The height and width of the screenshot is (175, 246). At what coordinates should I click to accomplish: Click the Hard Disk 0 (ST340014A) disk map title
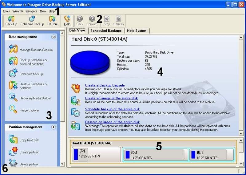click(91, 143)
